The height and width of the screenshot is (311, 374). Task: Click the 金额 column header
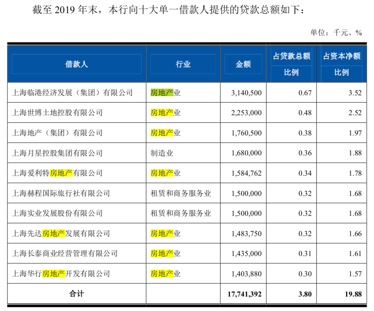click(x=243, y=64)
